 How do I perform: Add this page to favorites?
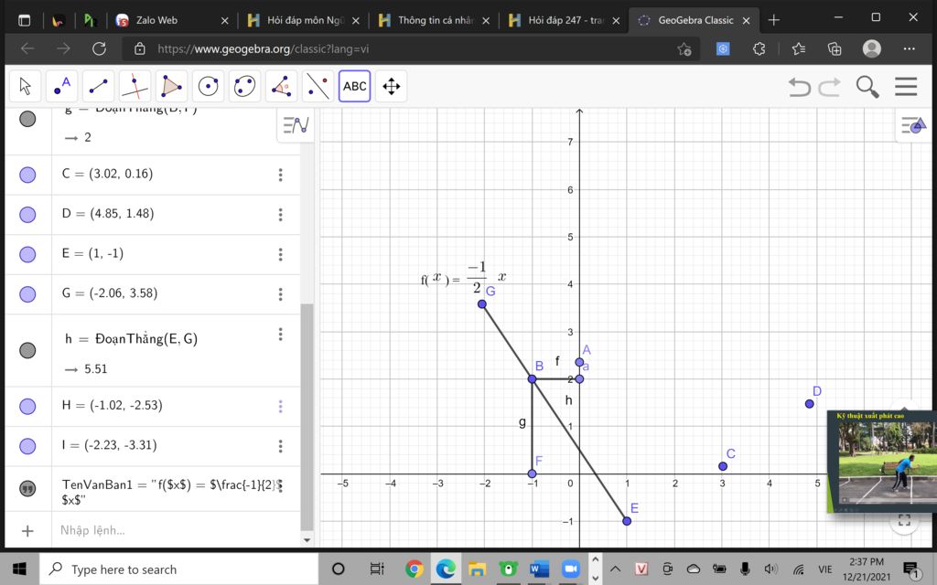click(684, 49)
